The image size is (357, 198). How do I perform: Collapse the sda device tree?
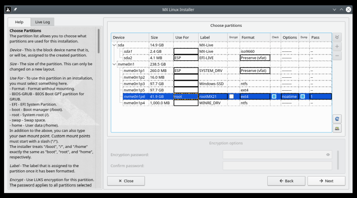pyautogui.click(x=114, y=45)
